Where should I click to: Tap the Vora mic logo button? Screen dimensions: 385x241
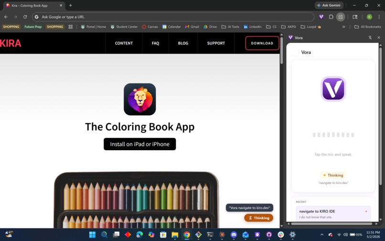(333, 88)
